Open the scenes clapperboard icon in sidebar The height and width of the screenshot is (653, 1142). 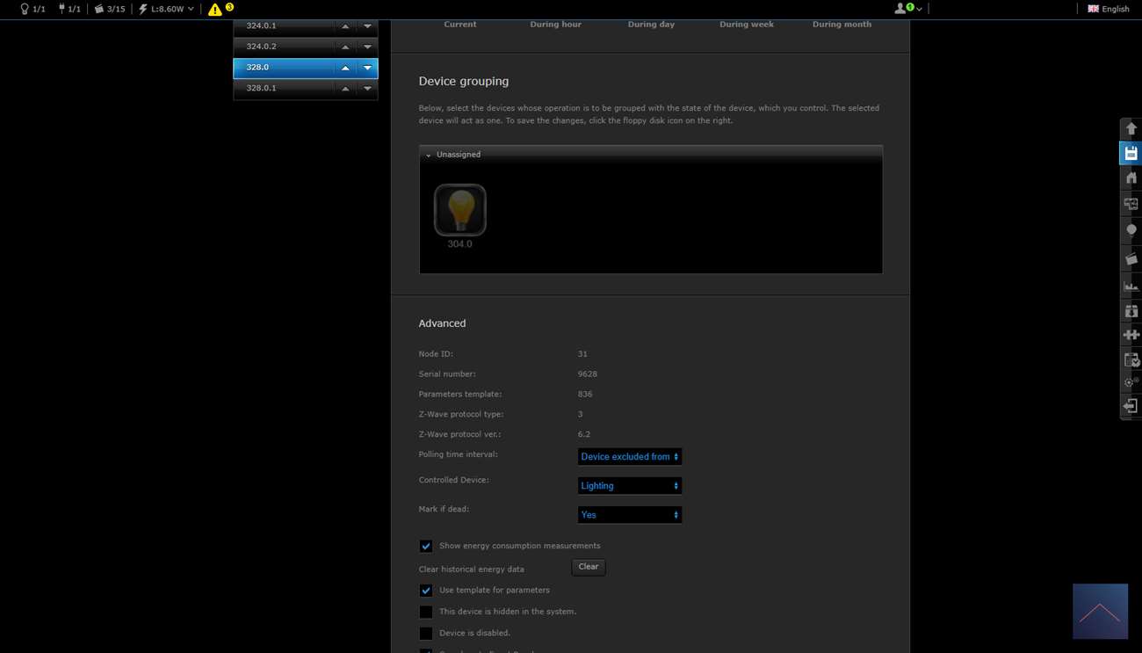(1131, 258)
